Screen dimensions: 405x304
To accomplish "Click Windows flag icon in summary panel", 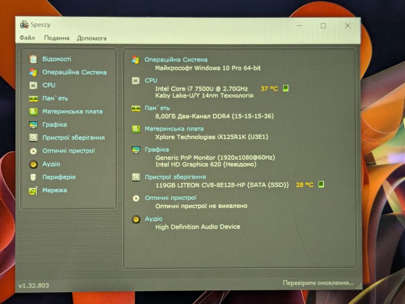I will (x=135, y=60).
